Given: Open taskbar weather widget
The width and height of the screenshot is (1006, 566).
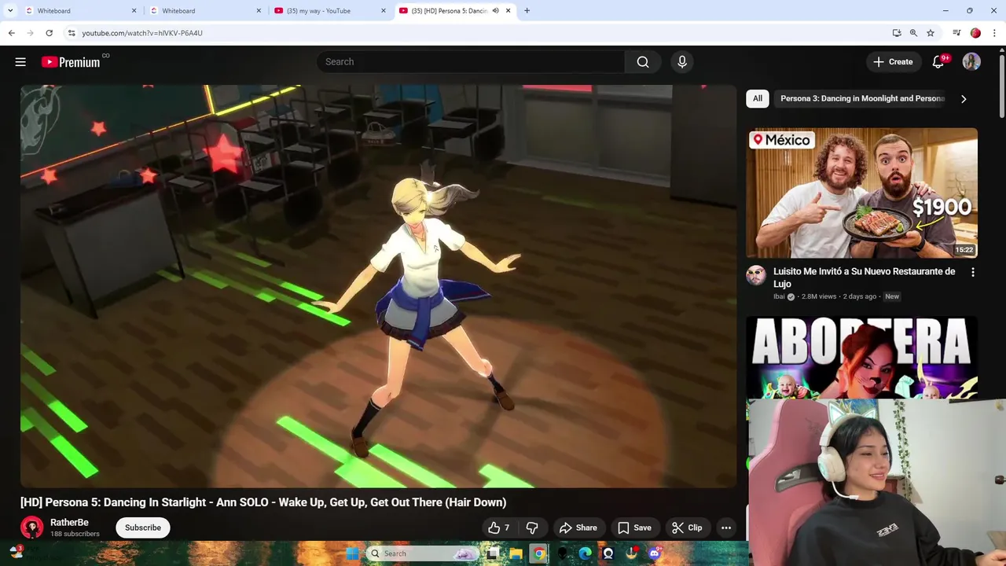Looking at the screenshot, I should click(x=16, y=551).
